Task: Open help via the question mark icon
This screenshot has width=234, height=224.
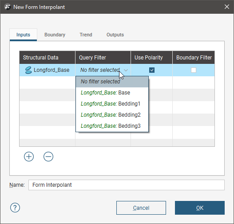Action: [x=15, y=208]
